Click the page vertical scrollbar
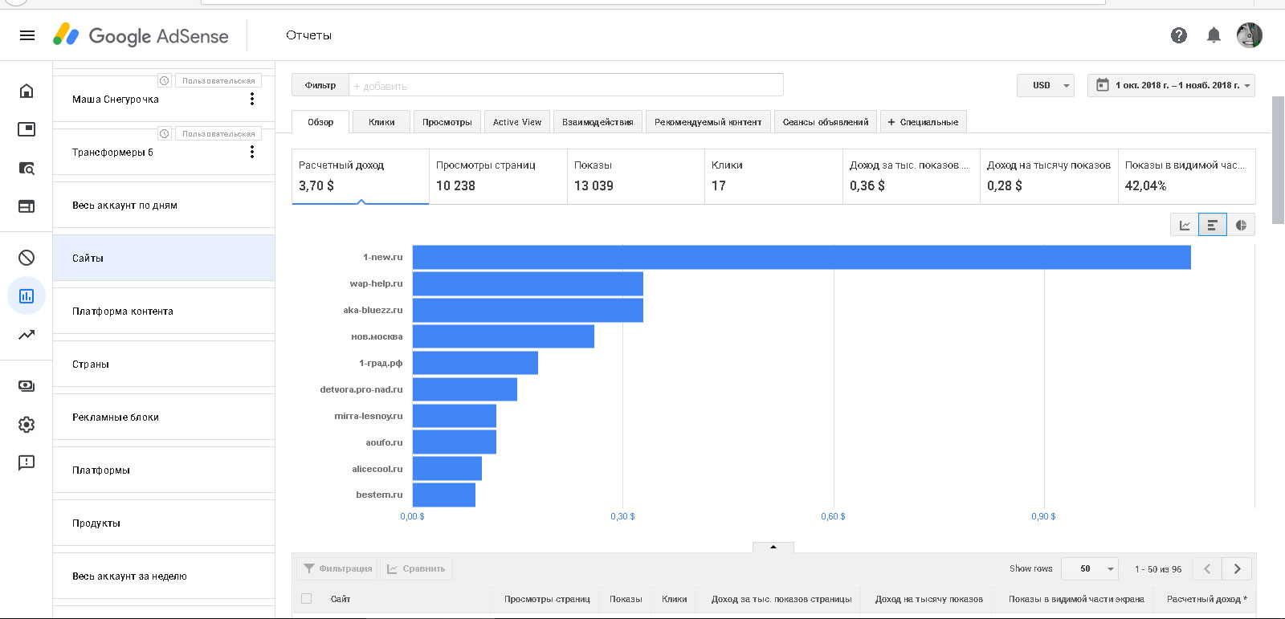 coord(1279,161)
